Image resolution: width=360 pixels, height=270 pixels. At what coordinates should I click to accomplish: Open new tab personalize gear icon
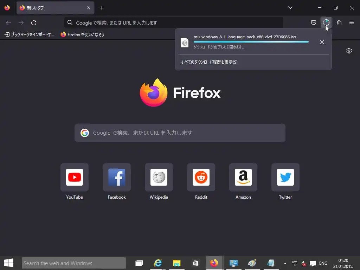coord(349,51)
